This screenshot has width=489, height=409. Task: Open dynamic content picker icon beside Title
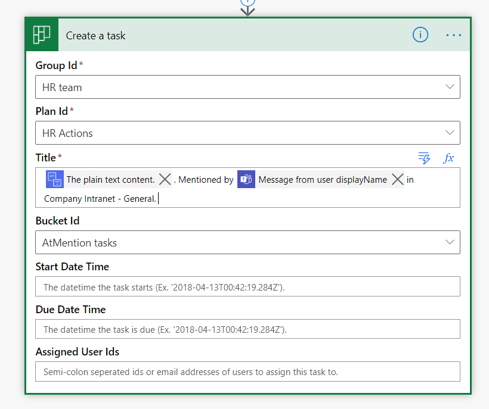[x=424, y=158]
